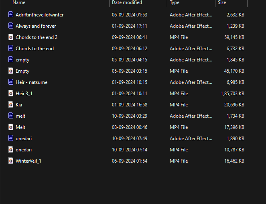Sort by the Date modified column

[x=127, y=2]
